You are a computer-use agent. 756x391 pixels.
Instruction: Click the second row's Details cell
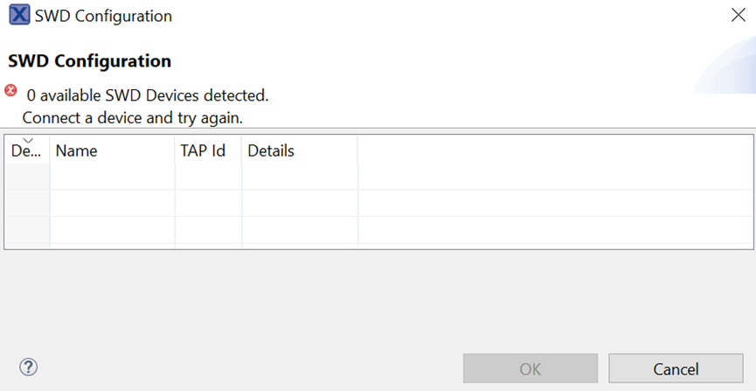(299, 203)
